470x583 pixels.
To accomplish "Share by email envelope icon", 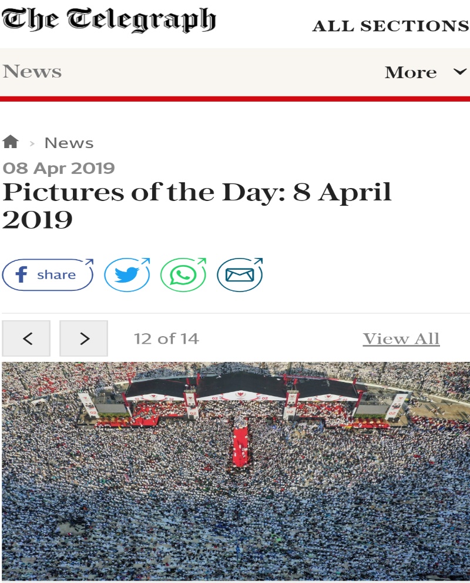I will tap(240, 274).
